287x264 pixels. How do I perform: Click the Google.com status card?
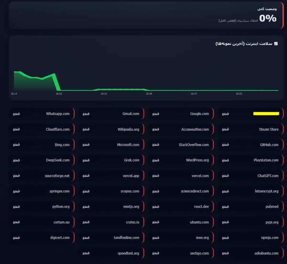pos(181,114)
